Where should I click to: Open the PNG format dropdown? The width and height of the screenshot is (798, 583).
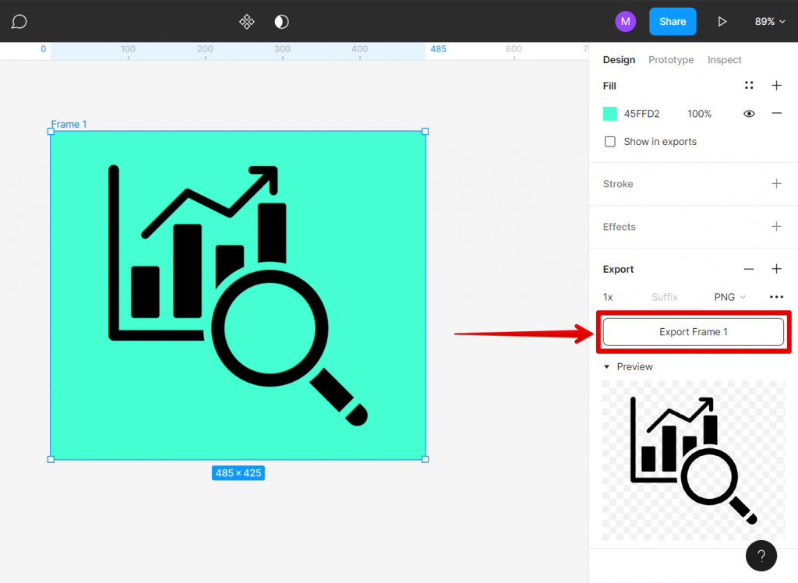728,296
